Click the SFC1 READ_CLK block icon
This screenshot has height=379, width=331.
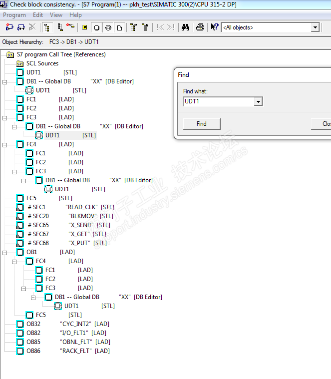[20, 207]
